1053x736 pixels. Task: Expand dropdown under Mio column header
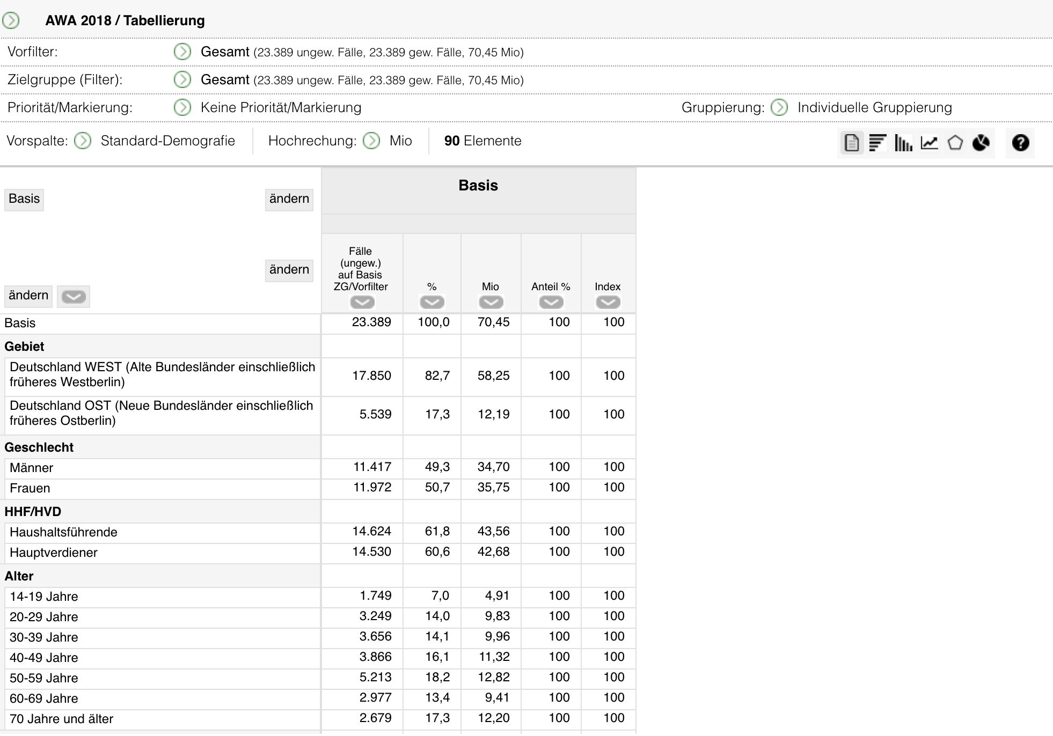(x=491, y=303)
